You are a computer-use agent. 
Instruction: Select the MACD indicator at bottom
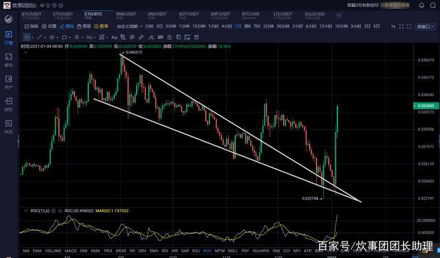pyautogui.click(x=70, y=250)
